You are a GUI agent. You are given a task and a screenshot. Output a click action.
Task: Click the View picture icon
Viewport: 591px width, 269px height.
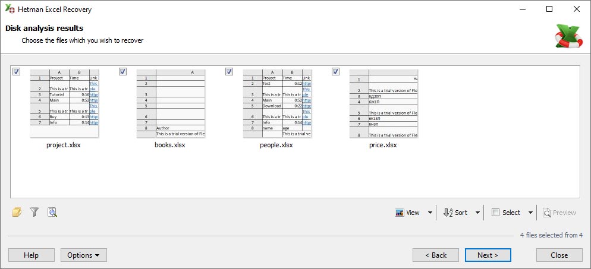point(400,213)
